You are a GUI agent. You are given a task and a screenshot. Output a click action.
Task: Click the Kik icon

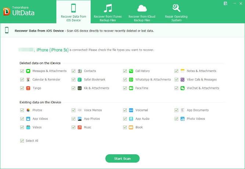tap(80, 88)
